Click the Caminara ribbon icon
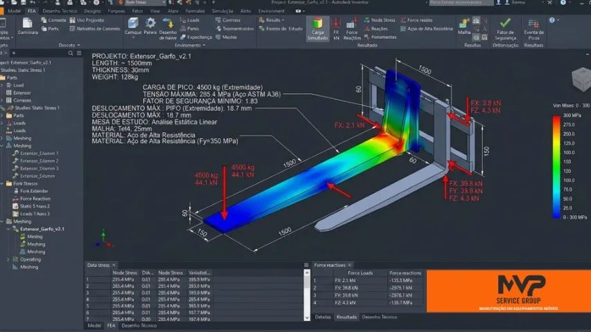 pyautogui.click(x=27, y=24)
